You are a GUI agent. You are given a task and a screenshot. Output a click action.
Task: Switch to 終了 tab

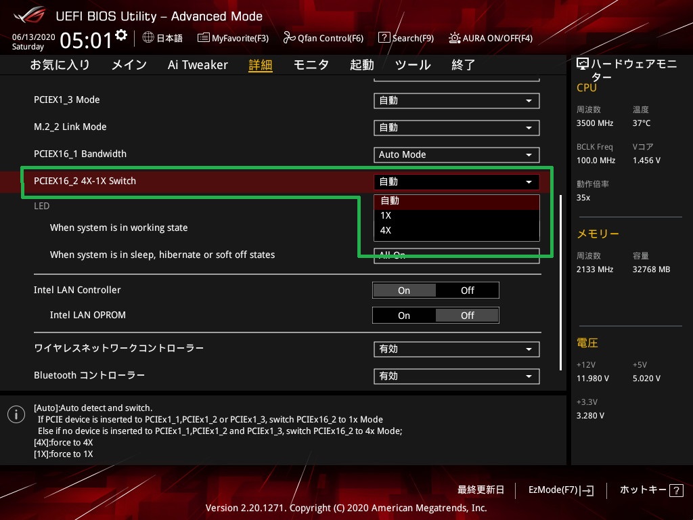click(x=463, y=65)
